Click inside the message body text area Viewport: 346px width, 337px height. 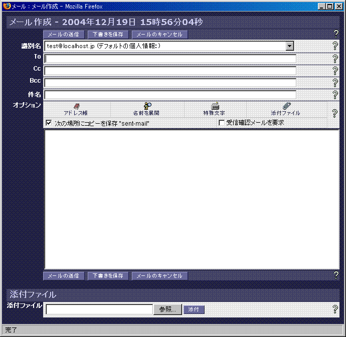pos(192,199)
